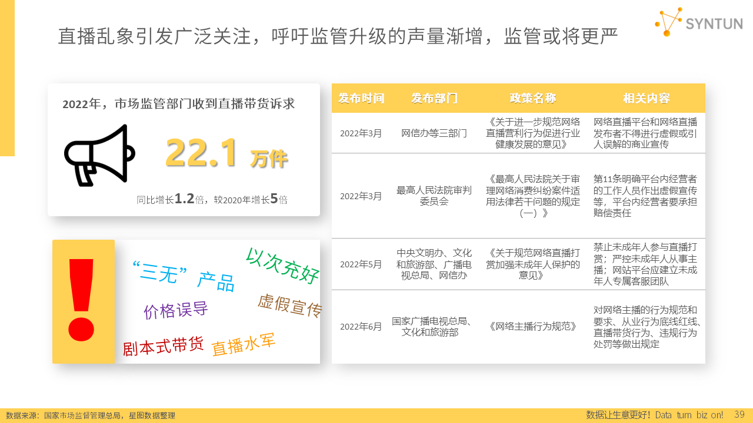Viewport: 753px width, 423px height.
Task: Click the 22.1 figure
Action: [201, 152]
